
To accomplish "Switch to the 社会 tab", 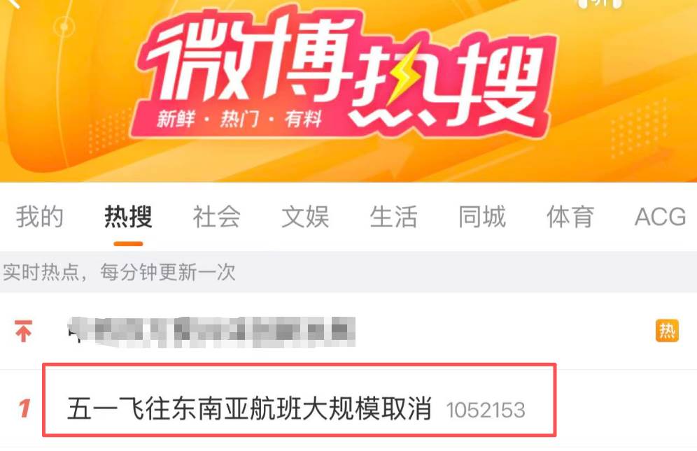I will click(217, 217).
